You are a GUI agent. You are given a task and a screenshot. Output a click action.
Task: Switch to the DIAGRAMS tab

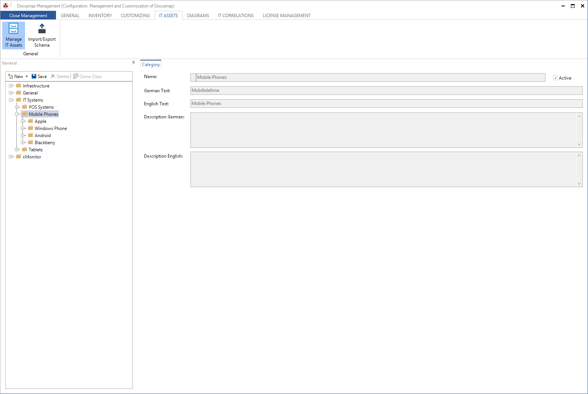pos(198,16)
